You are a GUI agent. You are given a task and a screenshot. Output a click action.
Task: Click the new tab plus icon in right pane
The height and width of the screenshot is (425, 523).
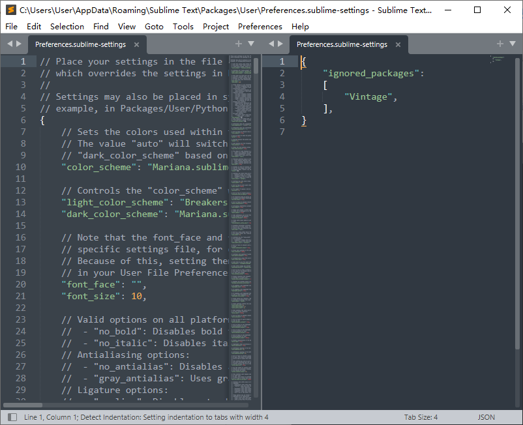(x=500, y=44)
